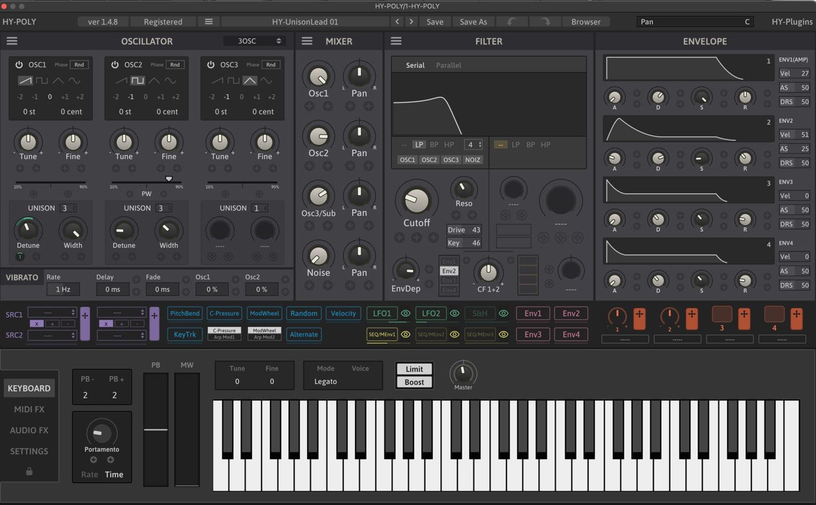Click the lock icon below Settings
The height and width of the screenshot is (505, 816).
pyautogui.click(x=29, y=471)
